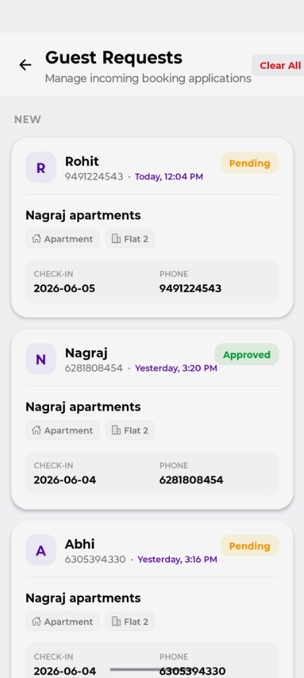Select Rohit's check-in date 2026-06-05
This screenshot has height=678, width=304.
pos(64,289)
